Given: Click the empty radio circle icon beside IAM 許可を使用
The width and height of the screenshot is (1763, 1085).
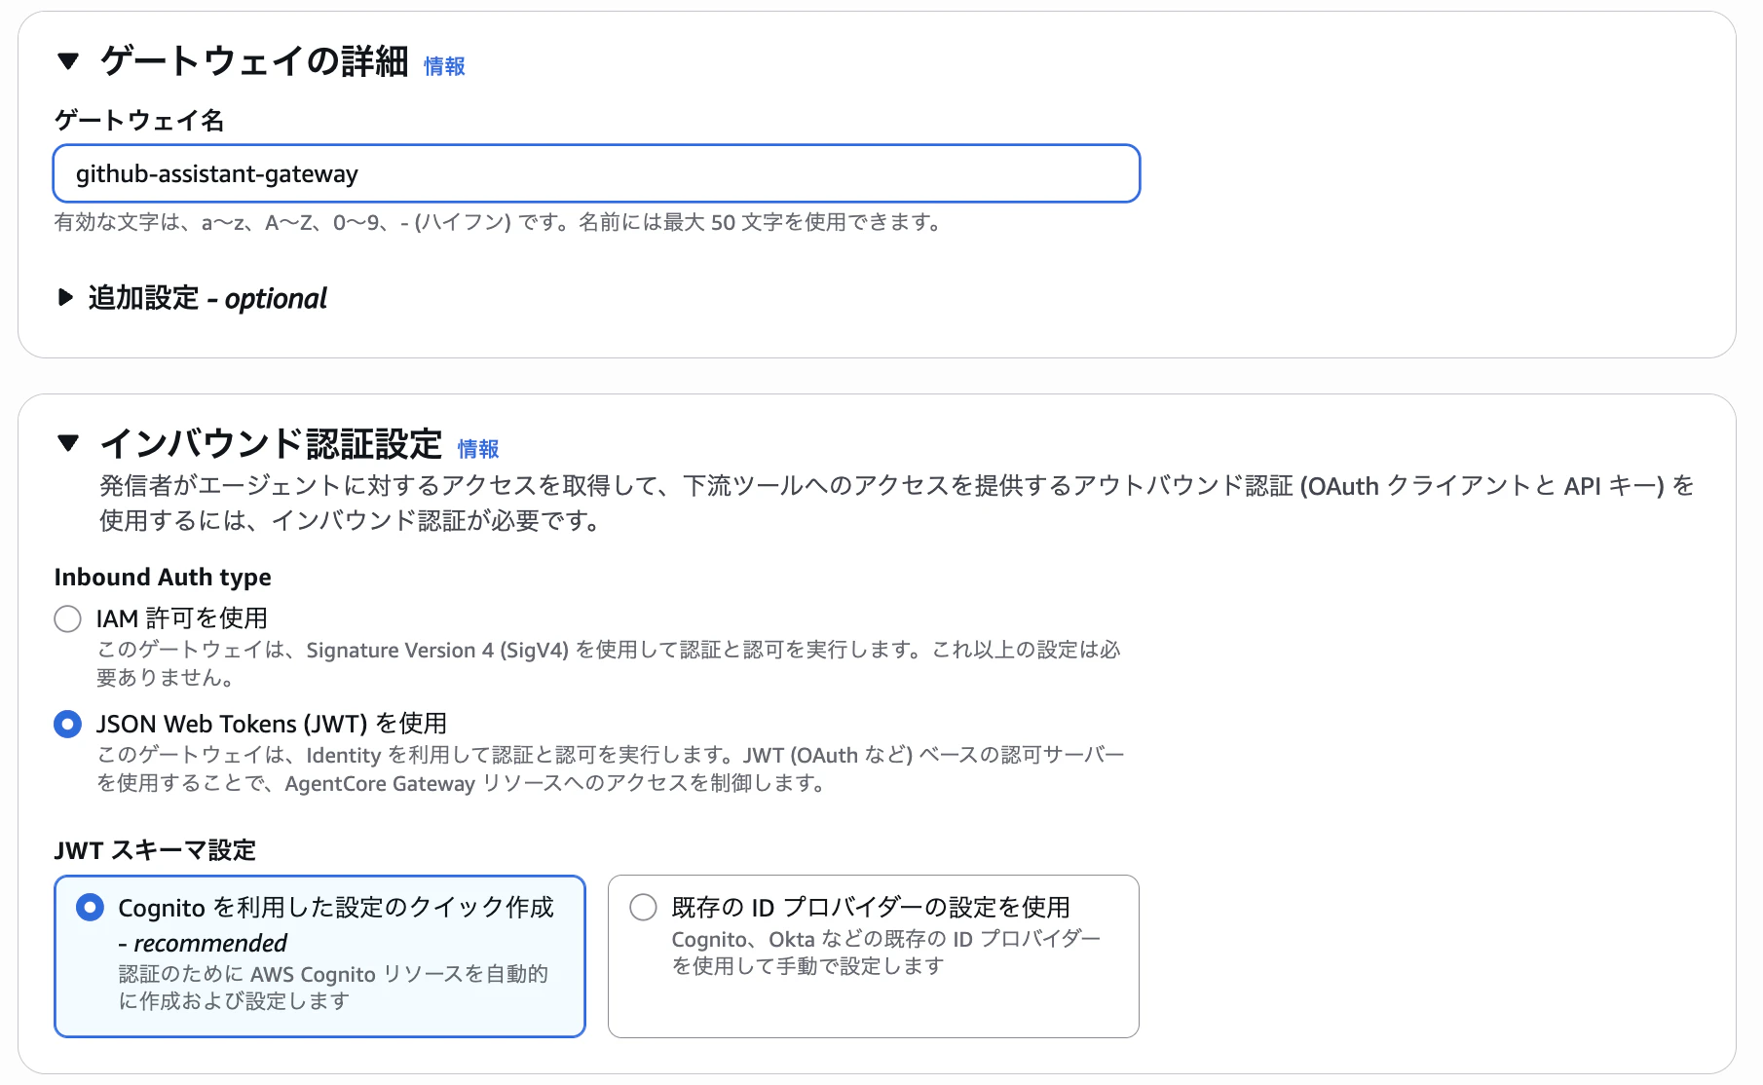Looking at the screenshot, I should [66, 617].
